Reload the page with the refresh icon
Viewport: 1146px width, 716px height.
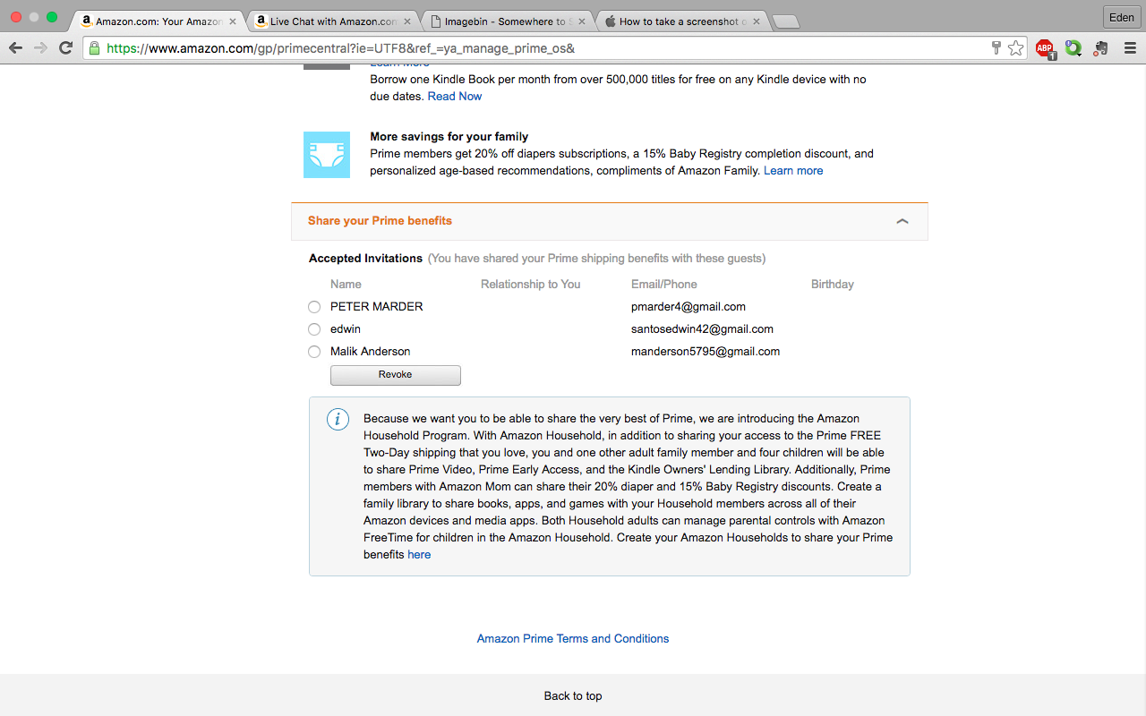[x=65, y=48]
